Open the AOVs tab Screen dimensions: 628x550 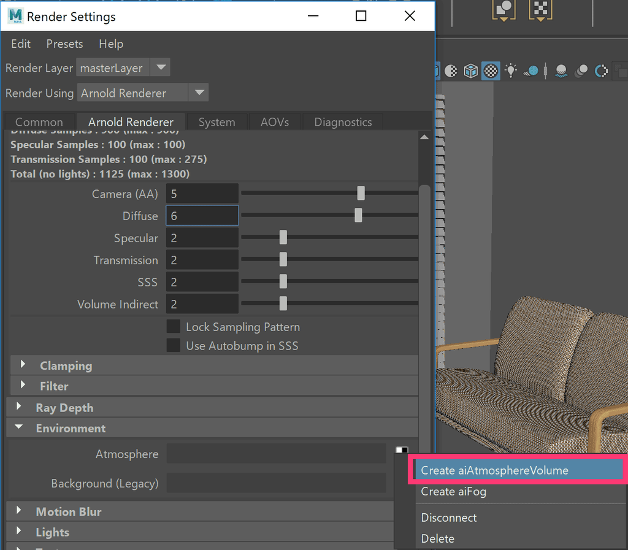pyautogui.click(x=275, y=121)
